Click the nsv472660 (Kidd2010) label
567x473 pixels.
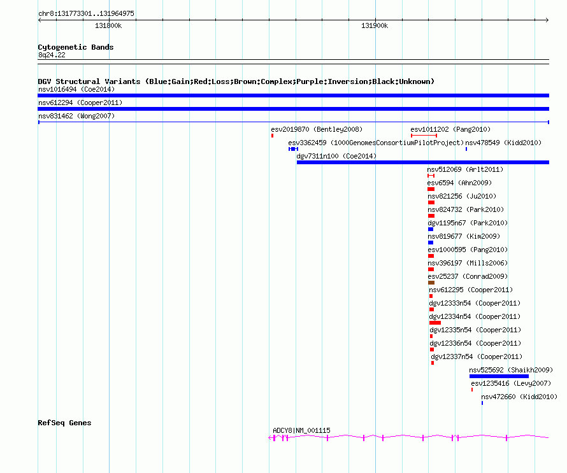(x=519, y=397)
